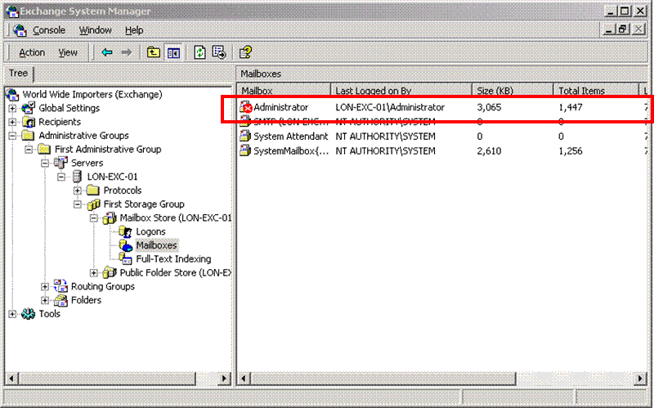Click the console icon in the menu bar
This screenshot has width=654, height=408.
pos(20,30)
